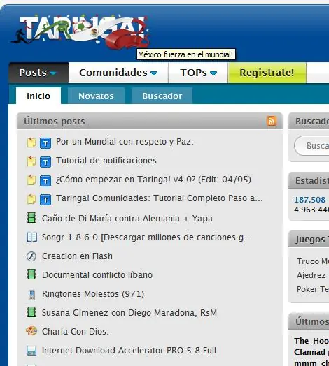The height and width of the screenshot is (366, 329).
Task: Open Internet Download Accelerator PRO 5.8 Full post
Action: click(129, 351)
